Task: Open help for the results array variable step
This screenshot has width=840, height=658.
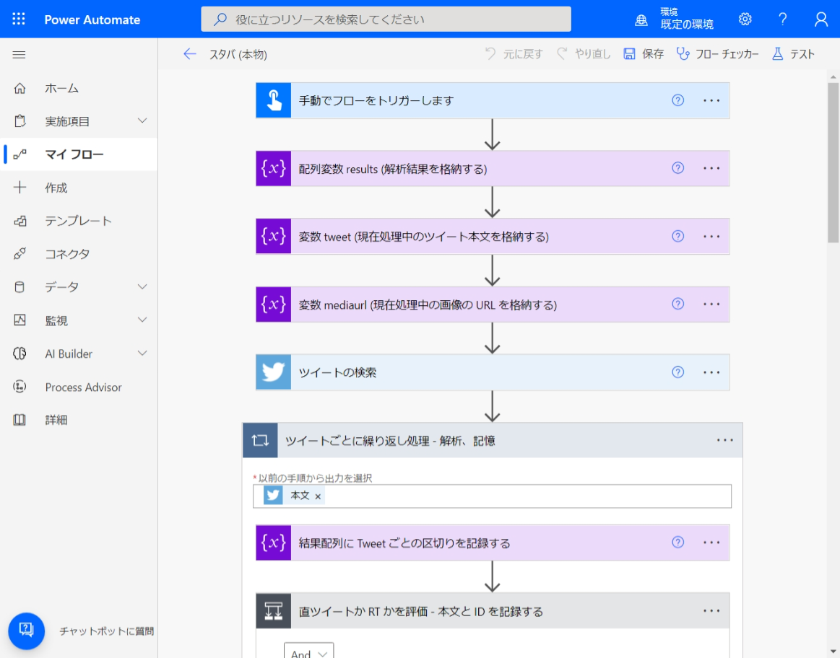Action: 677,168
